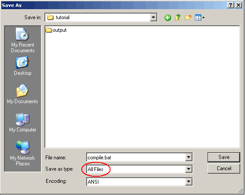Open My Recent Documents in the sidebar
245x195 pixels.
click(x=23, y=40)
